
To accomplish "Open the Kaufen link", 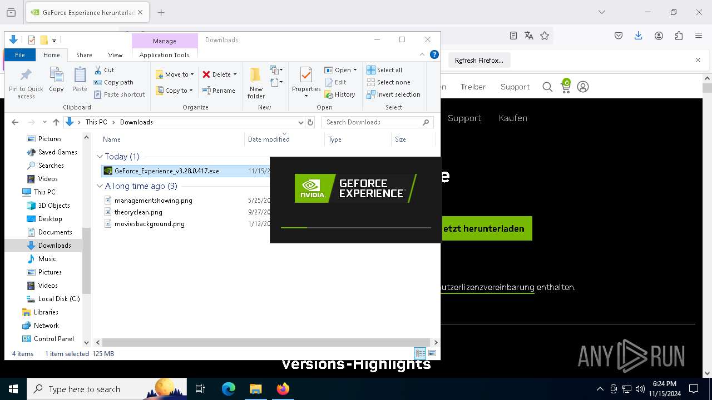I will pyautogui.click(x=513, y=118).
